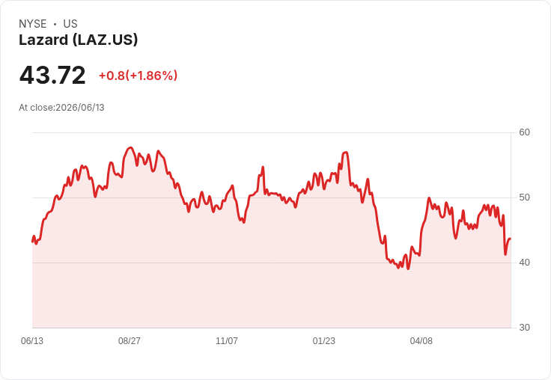Image resolution: width=551 pixels, height=380 pixels.
Task: Click the sharp peak after 01/23
Action: pos(346,153)
